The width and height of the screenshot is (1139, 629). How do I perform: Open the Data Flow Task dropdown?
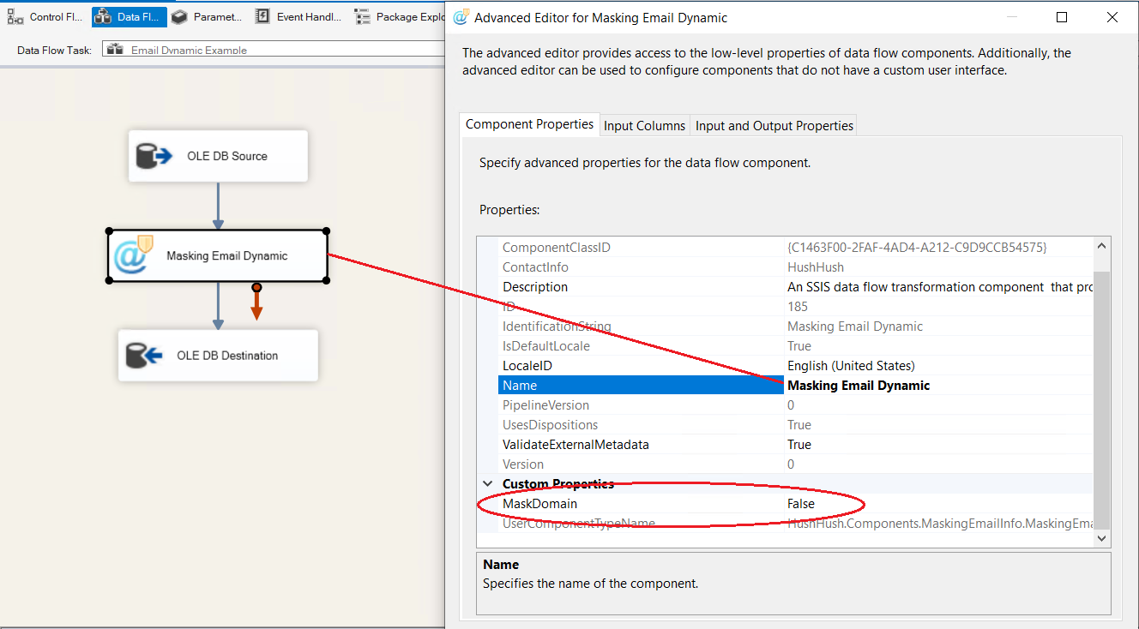pyautogui.click(x=273, y=50)
